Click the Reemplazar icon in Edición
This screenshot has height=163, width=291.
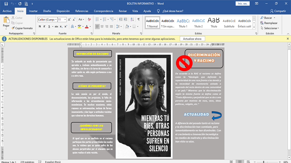pyautogui.click(x=262, y=23)
